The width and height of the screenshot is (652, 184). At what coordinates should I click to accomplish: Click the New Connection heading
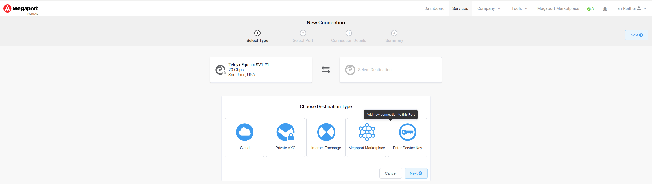(x=326, y=23)
